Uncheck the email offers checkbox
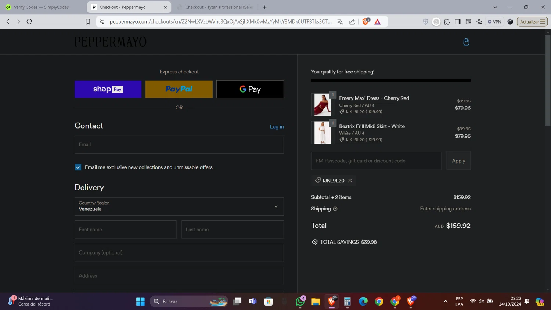The image size is (551, 310). point(78,167)
